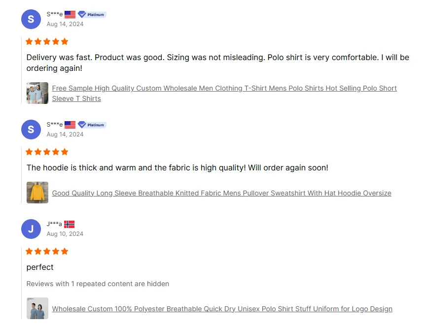Click the S avatar above the polo shirt review
This screenshot has width=422, height=327.
pyautogui.click(x=31, y=19)
